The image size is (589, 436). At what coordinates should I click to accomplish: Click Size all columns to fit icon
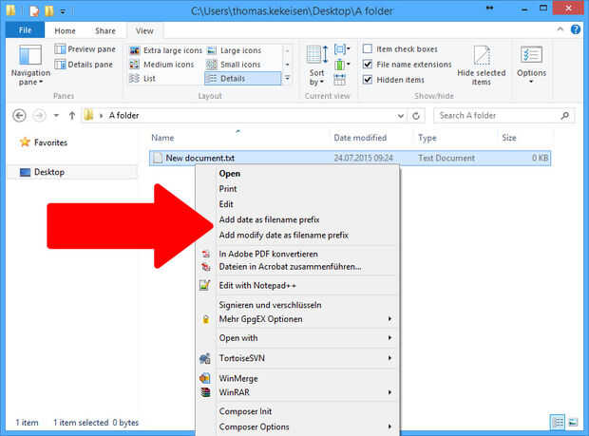(x=339, y=80)
